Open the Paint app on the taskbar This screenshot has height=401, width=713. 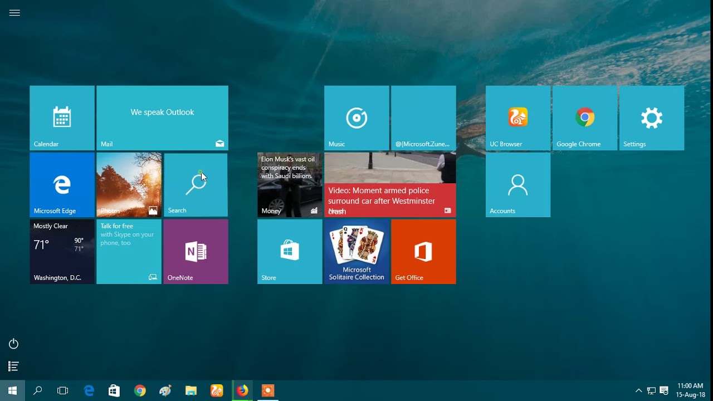coord(165,391)
